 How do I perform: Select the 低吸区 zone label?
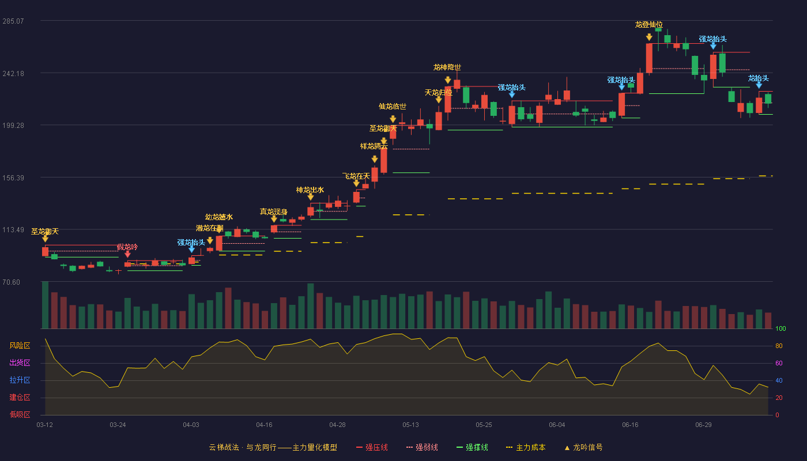pyautogui.click(x=20, y=414)
